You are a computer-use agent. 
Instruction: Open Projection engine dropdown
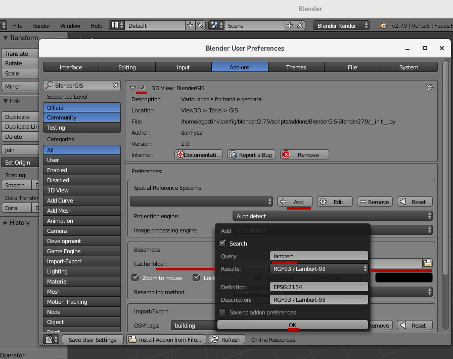coord(332,216)
